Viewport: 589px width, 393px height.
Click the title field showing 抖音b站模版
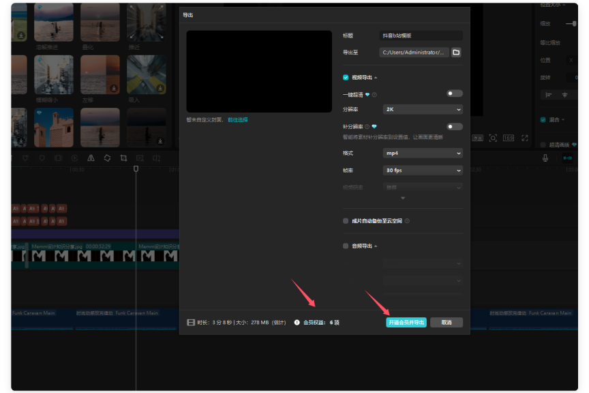pyautogui.click(x=423, y=35)
